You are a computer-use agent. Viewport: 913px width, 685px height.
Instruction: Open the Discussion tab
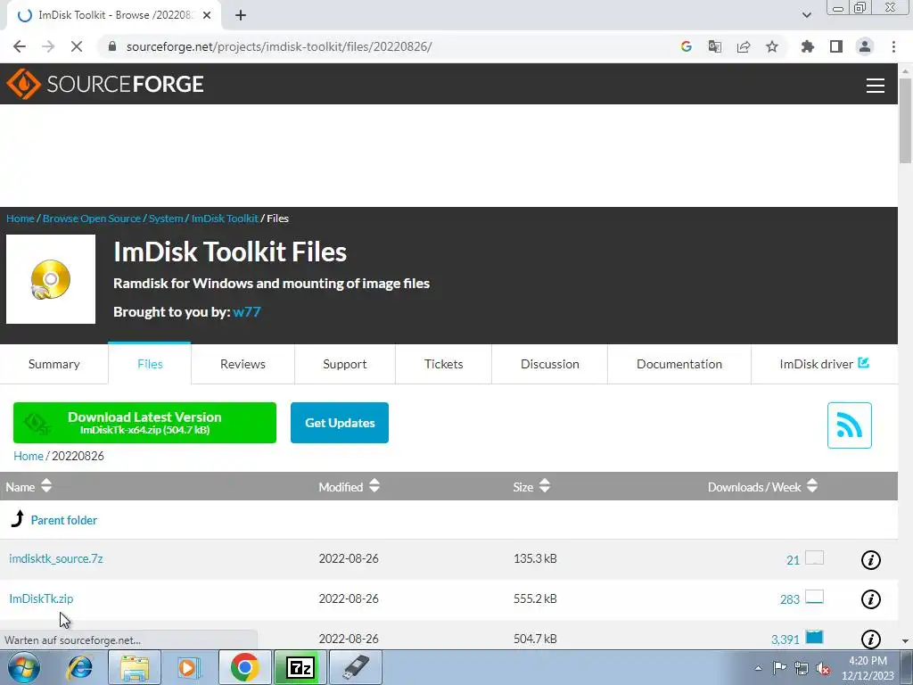[x=549, y=364]
